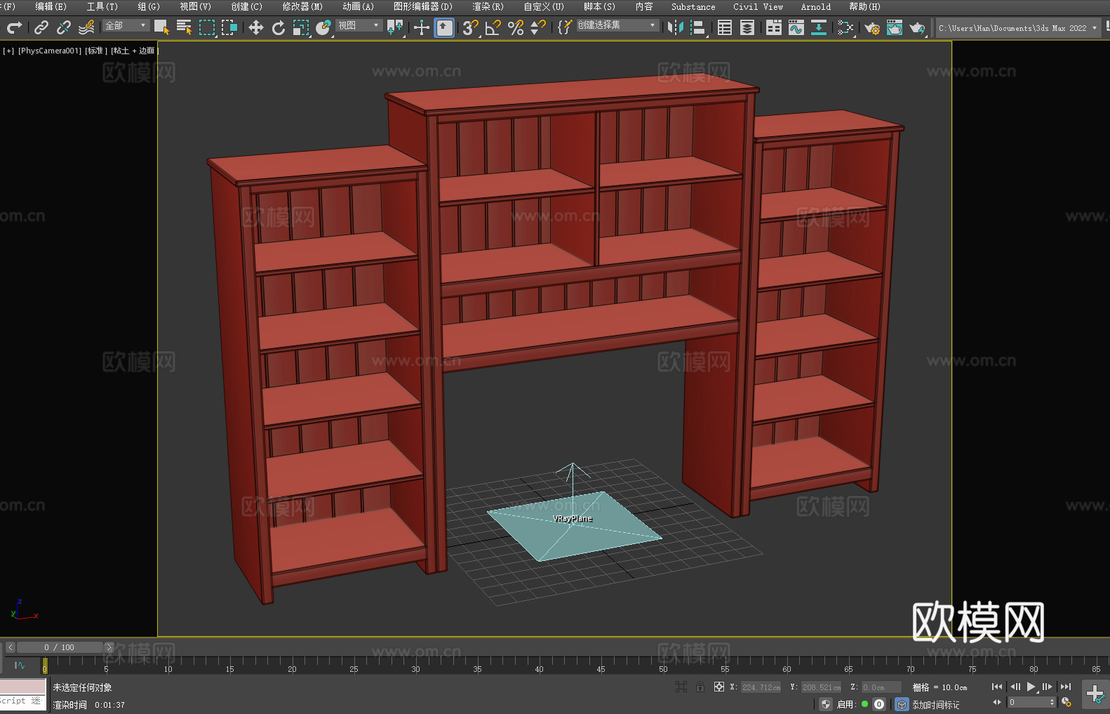
Task: Select the Select Object tool
Action: (x=161, y=27)
